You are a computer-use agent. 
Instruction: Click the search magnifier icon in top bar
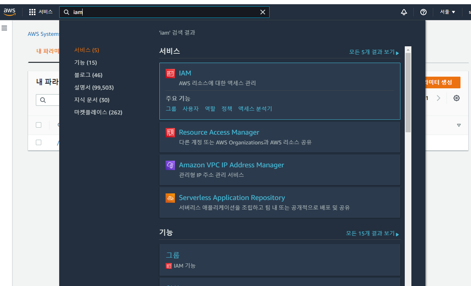(x=67, y=12)
